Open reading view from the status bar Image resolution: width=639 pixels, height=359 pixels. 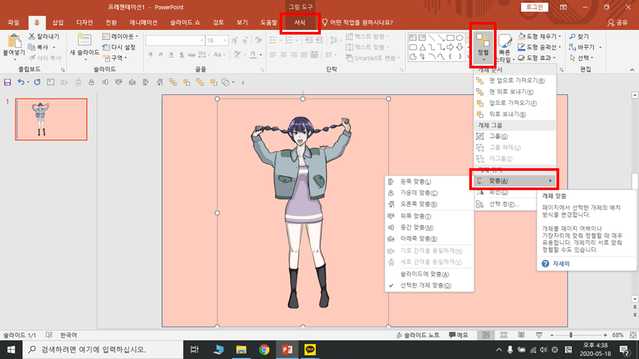[x=521, y=335]
